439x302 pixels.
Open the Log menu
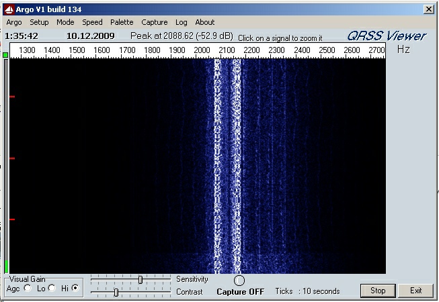tap(181, 22)
